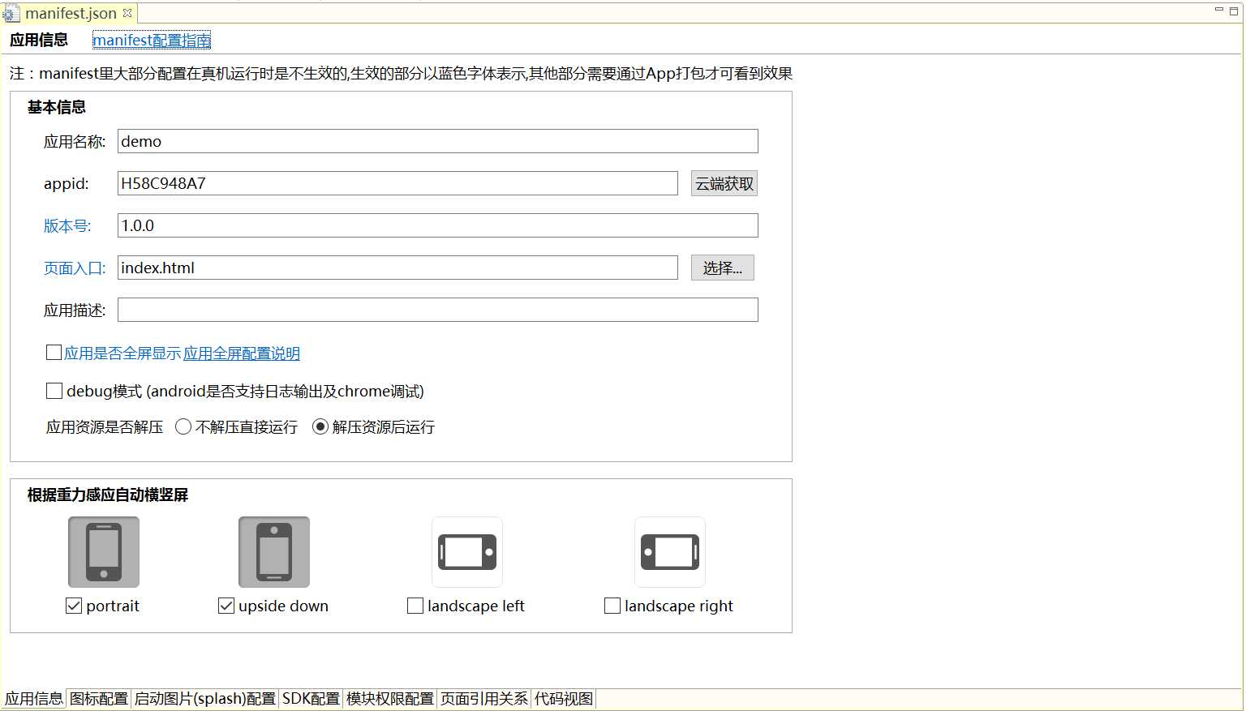Switch to 图标配置 tab
Viewport: 1246px width, 711px height.
[x=99, y=699]
